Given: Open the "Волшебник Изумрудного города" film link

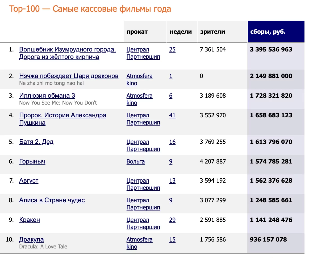Looking at the screenshot, I should coord(67,50).
